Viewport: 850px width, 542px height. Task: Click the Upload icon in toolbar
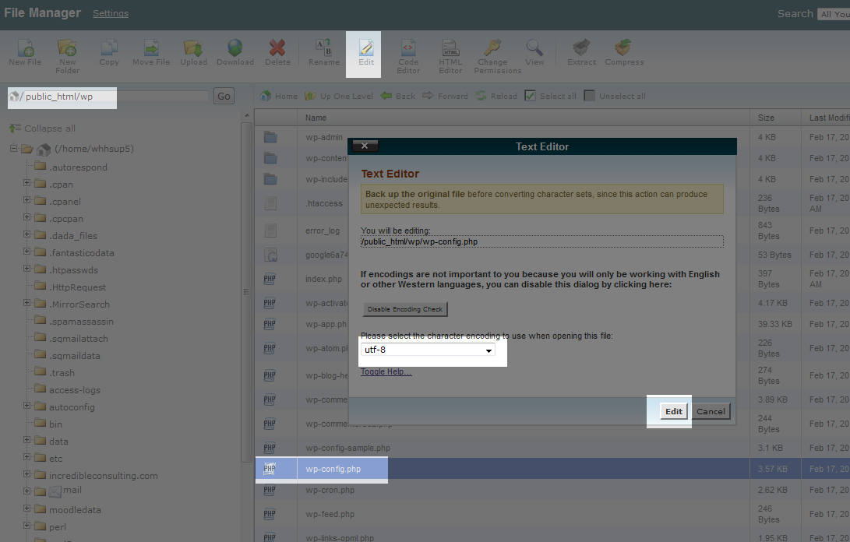[193, 48]
